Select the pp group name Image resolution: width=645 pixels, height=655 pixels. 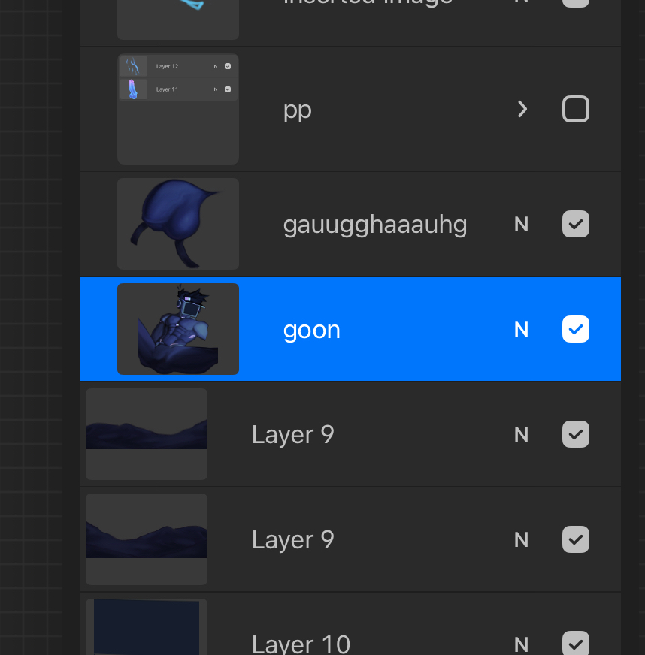[297, 110]
